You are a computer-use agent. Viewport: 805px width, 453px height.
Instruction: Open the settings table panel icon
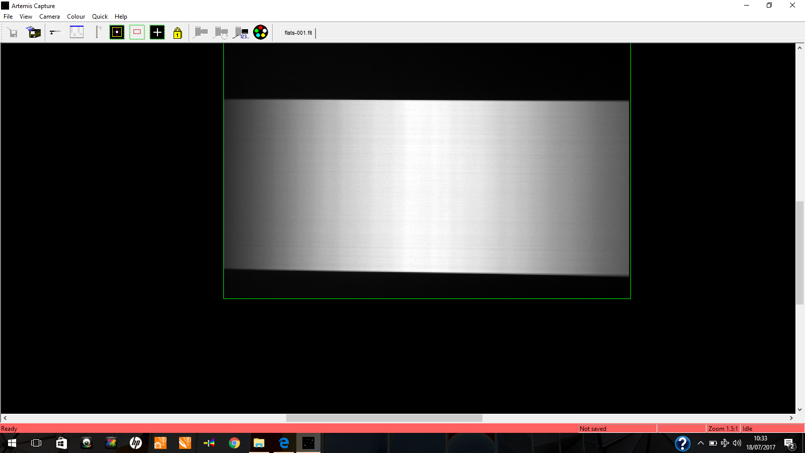coord(76,33)
